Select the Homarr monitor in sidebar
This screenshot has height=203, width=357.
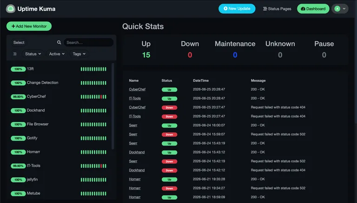point(59,152)
